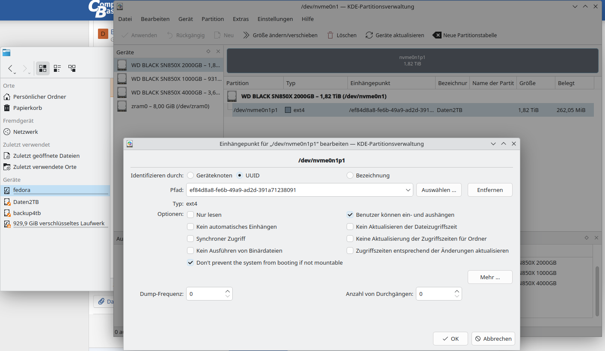This screenshot has width=605, height=351.
Task: Open the Datei menu
Action: click(125, 19)
